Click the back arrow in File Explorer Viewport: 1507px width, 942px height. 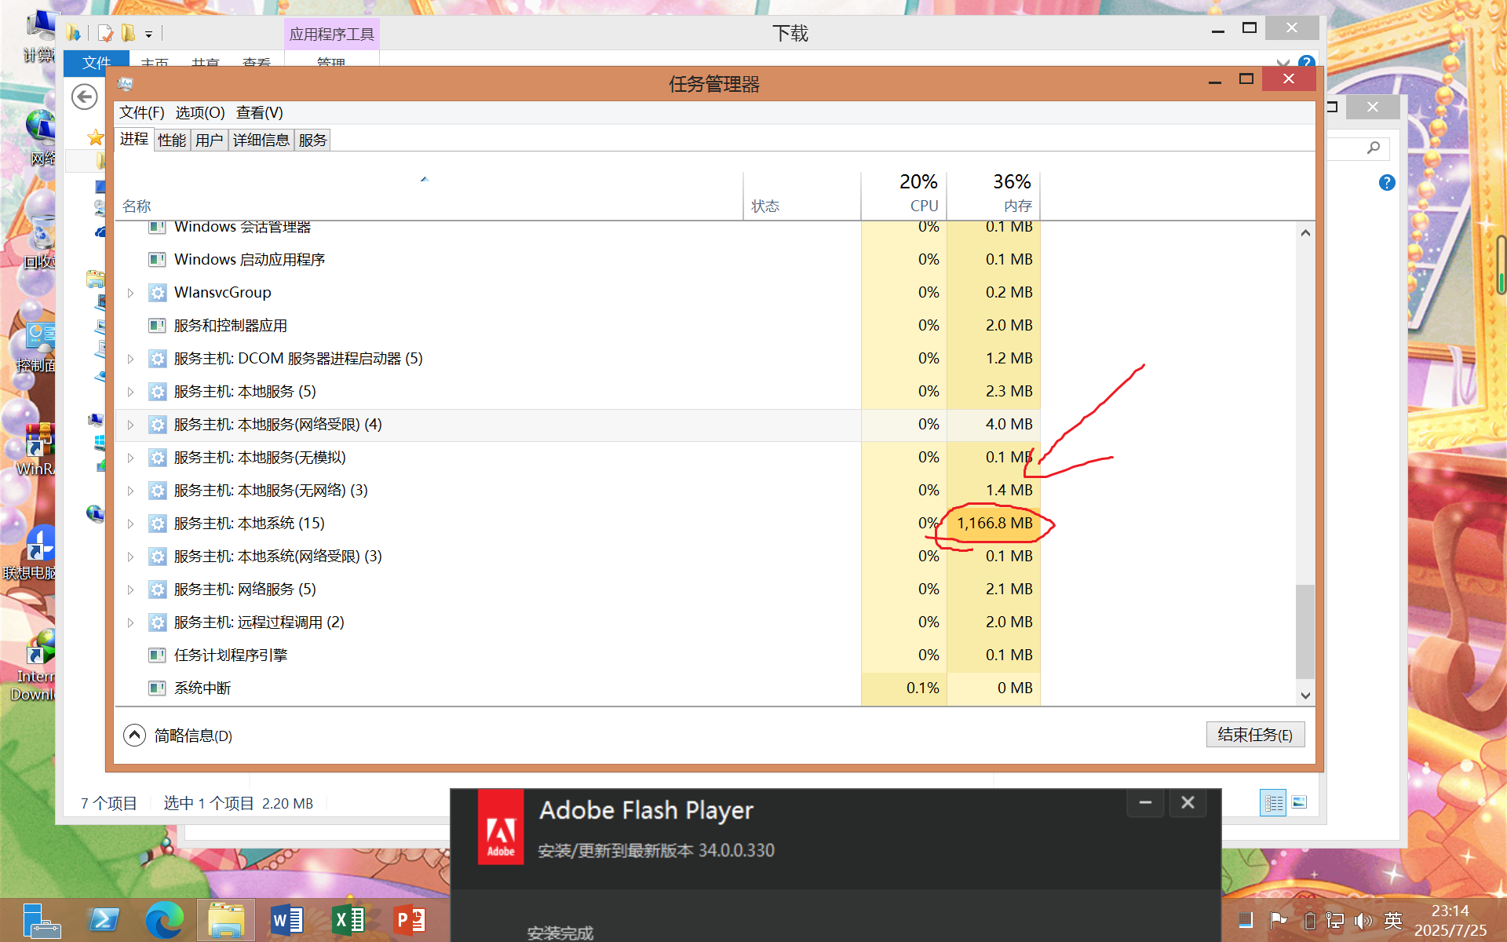coord(84,96)
